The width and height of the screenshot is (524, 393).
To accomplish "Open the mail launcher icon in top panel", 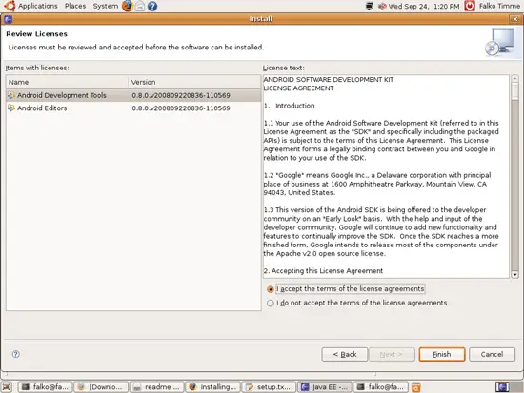I will 140,6.
